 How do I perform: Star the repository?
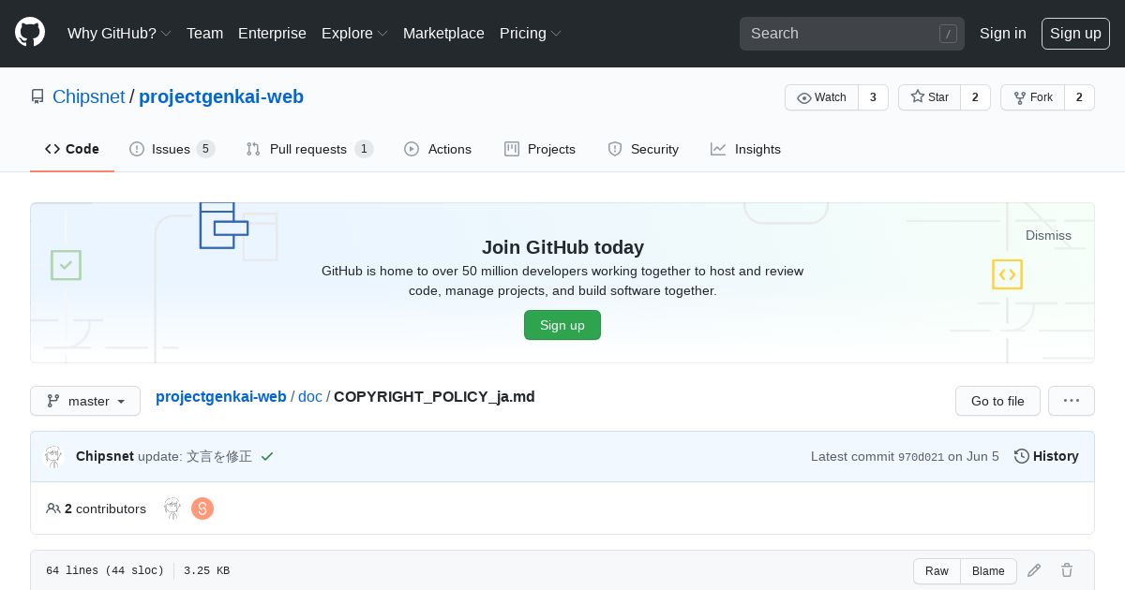[x=929, y=97]
